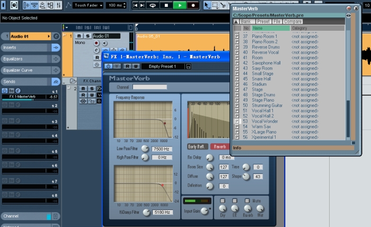The height and width of the screenshot is (227, 371).
Task: Click the Constrain Delay Compensation clock icon
Action: [14, 5]
